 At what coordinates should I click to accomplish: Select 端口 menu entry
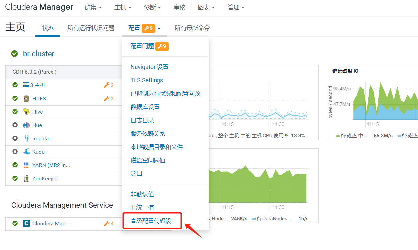pos(136,174)
